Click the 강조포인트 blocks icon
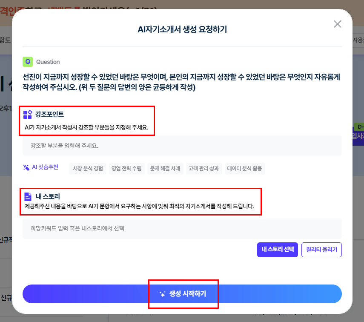 pos(28,114)
